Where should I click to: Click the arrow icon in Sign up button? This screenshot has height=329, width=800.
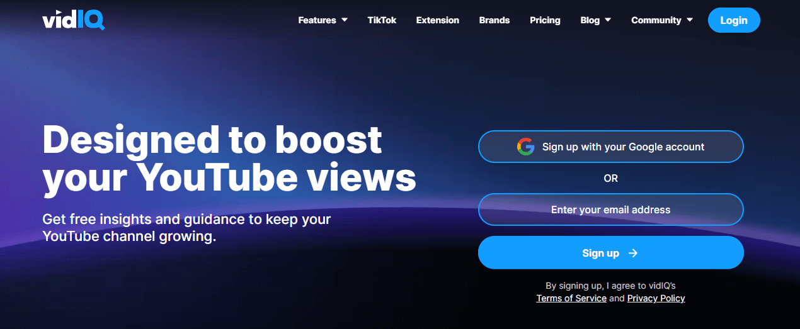(633, 253)
